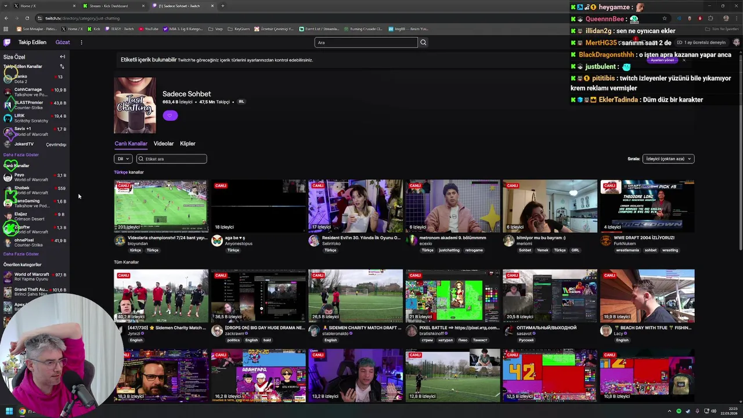Close the Sadece Sohbet - Twitch tab
This screenshot has height=418, width=743.
coord(212,6)
